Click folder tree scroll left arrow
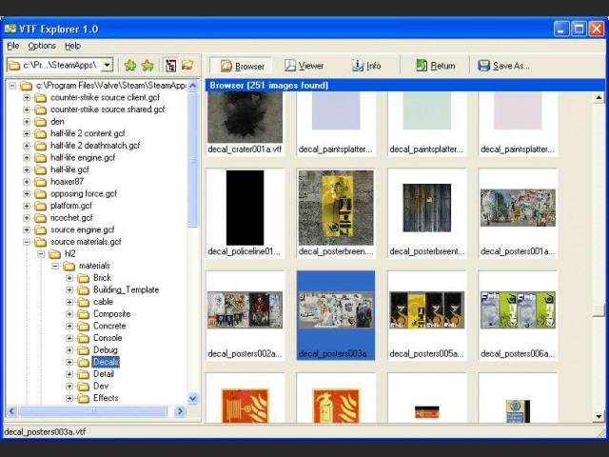The height and width of the screenshot is (457, 609). coord(12,411)
